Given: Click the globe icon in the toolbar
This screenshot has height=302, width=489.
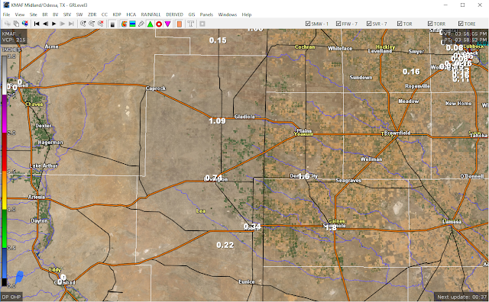Looking at the screenshot, I should [25, 24].
